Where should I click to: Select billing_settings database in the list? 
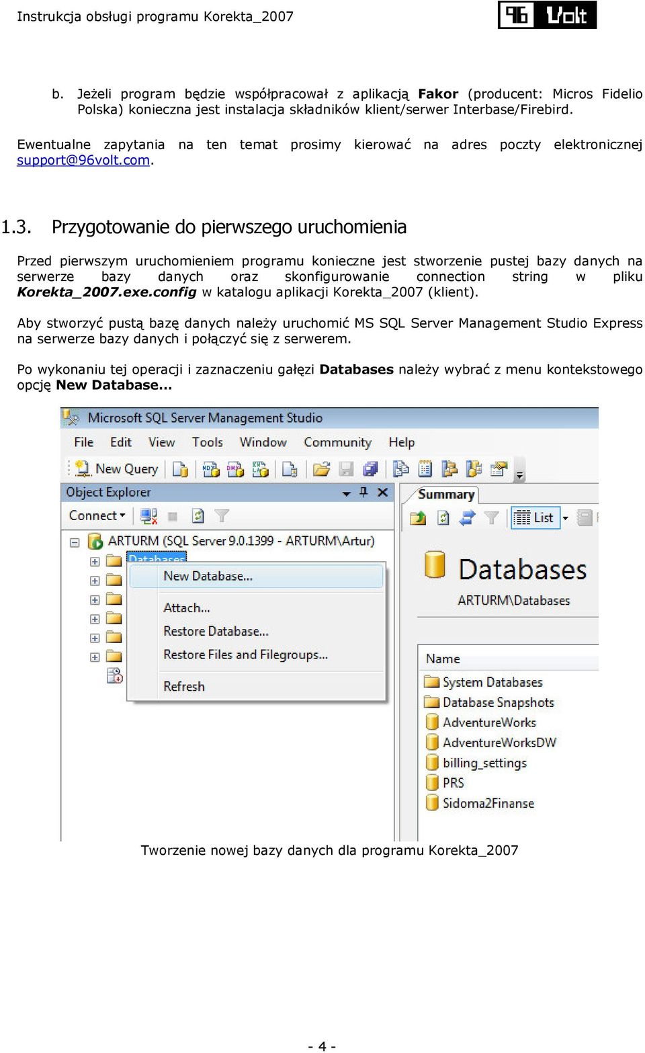click(x=476, y=763)
